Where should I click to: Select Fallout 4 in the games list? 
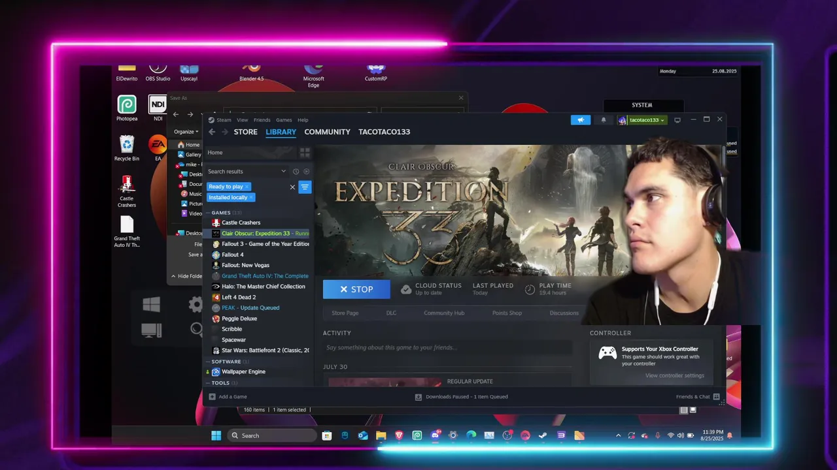click(x=232, y=255)
